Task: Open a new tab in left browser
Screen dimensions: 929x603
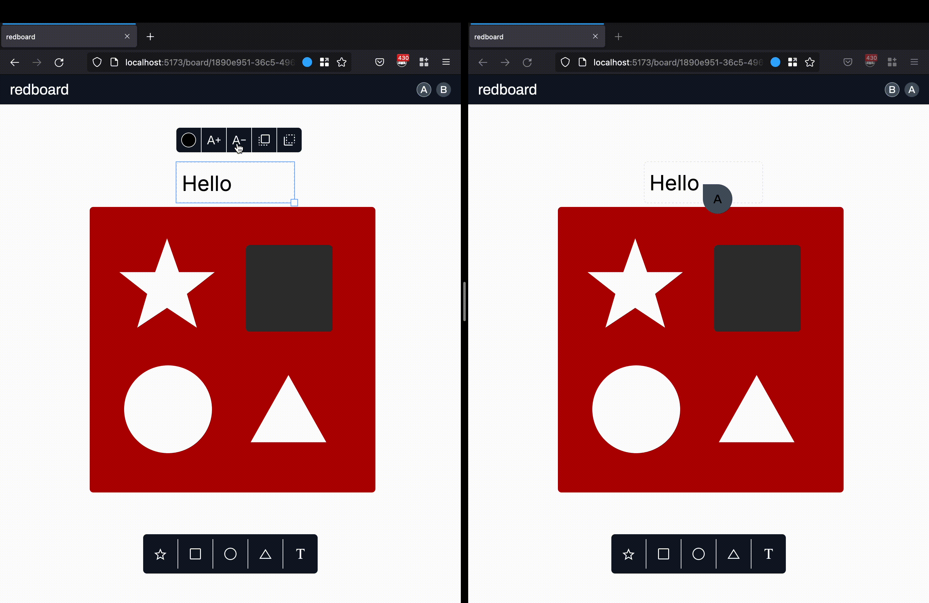Action: click(150, 37)
